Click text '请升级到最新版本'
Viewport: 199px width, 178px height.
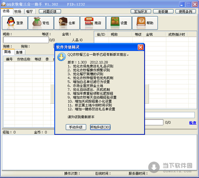(x=81, y=117)
